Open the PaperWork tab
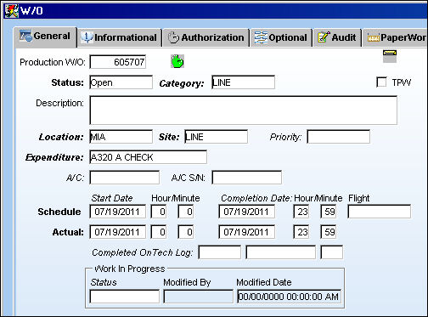Viewport: 428px width, 317px height. coord(396,37)
